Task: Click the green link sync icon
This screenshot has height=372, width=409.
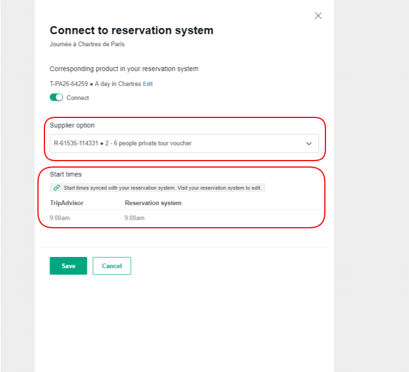Action: 57,188
